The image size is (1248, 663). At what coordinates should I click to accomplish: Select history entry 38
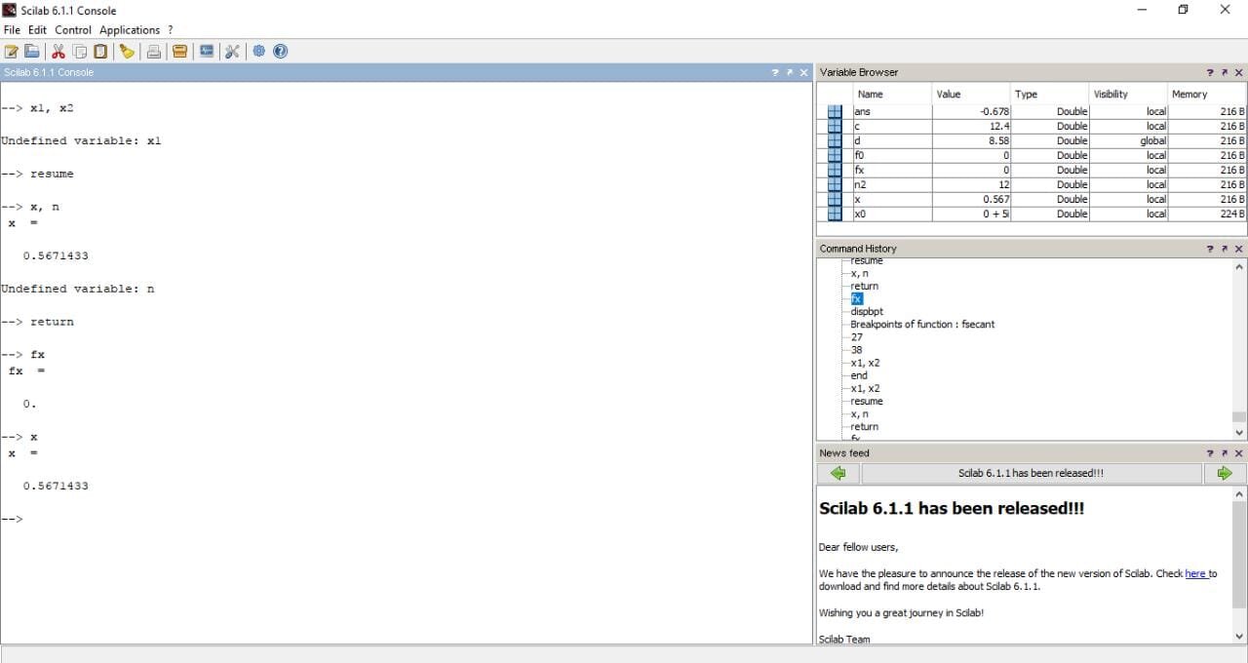(856, 350)
